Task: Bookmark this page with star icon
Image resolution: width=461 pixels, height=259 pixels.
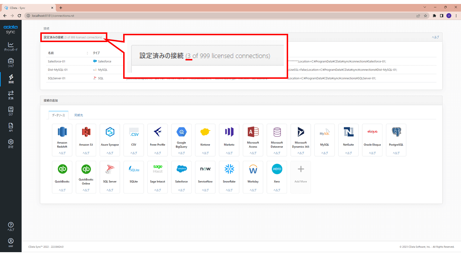Action: [x=425, y=15]
